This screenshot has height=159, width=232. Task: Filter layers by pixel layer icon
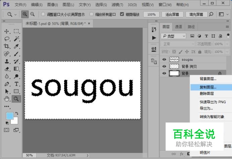click(192, 36)
